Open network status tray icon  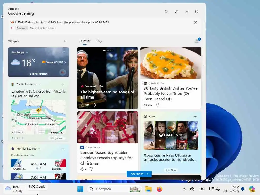pos(211,189)
